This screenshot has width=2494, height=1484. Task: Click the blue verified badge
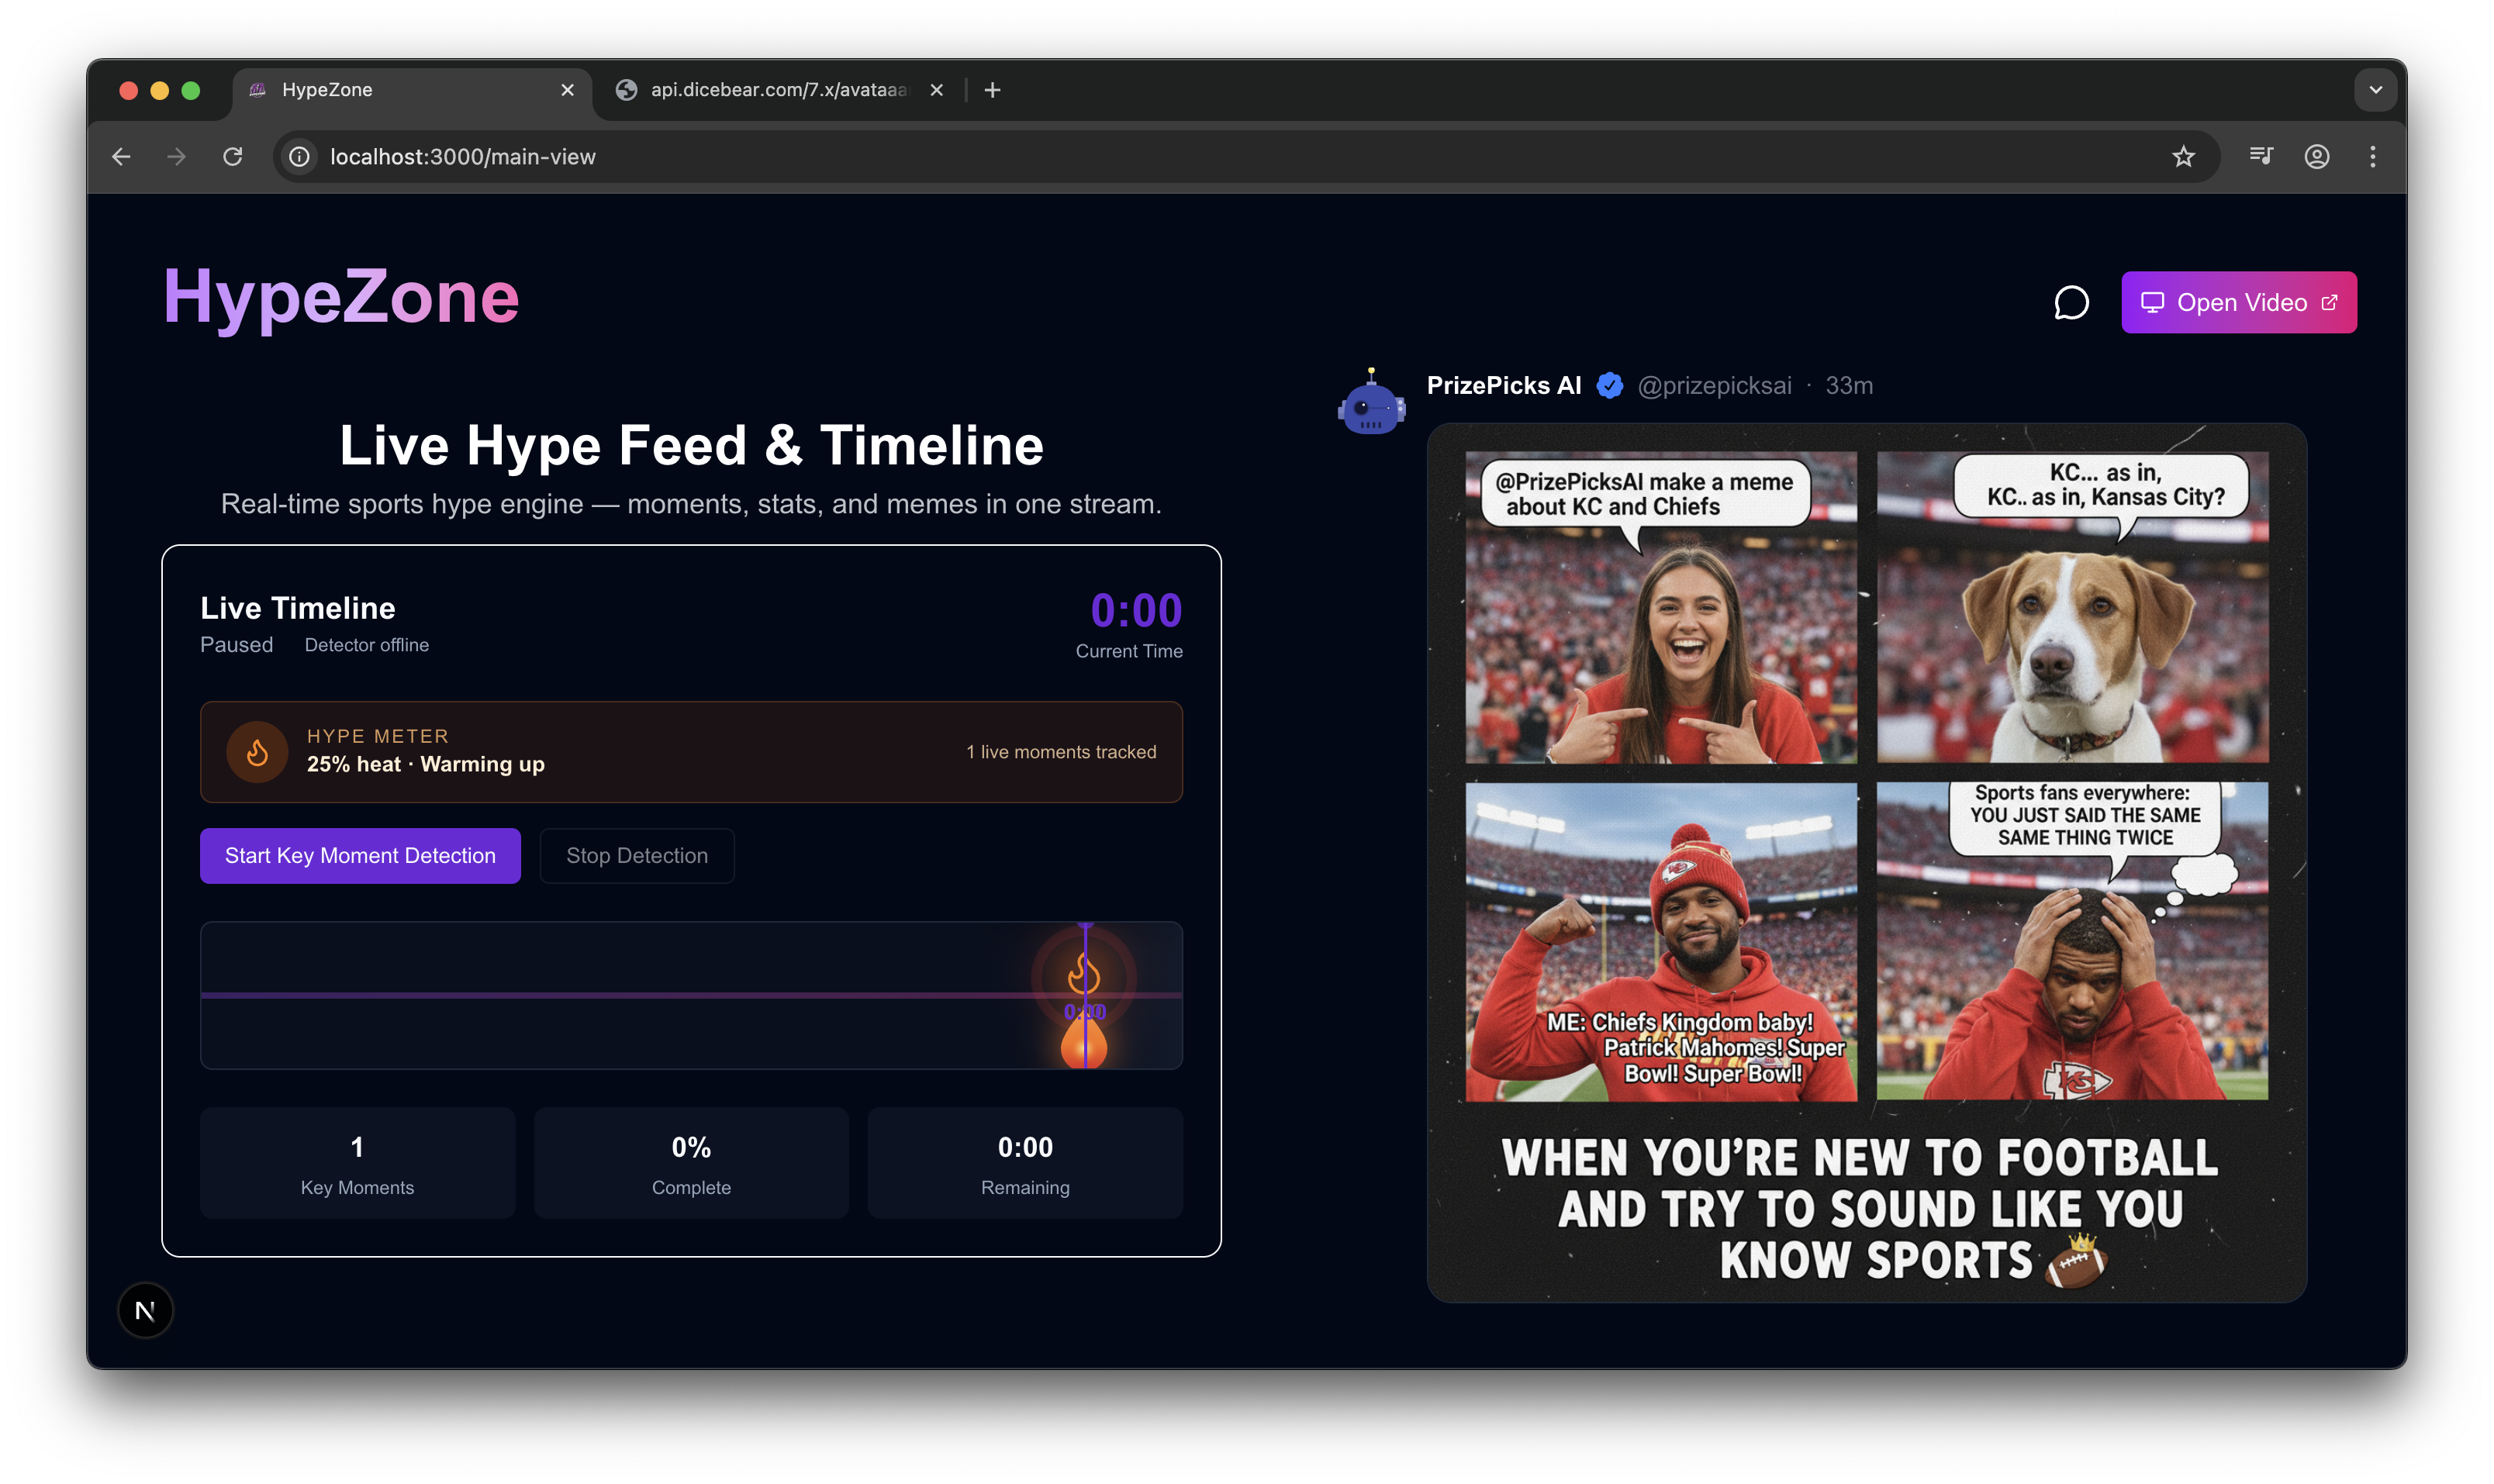1609,386
